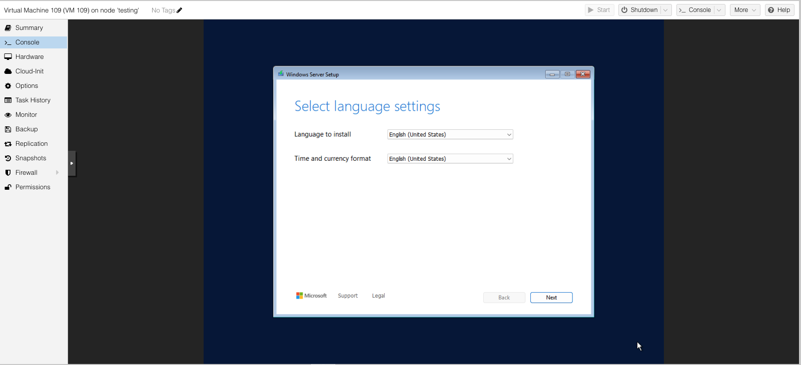
Task: Click the 'Language to install' label
Action: (323, 134)
